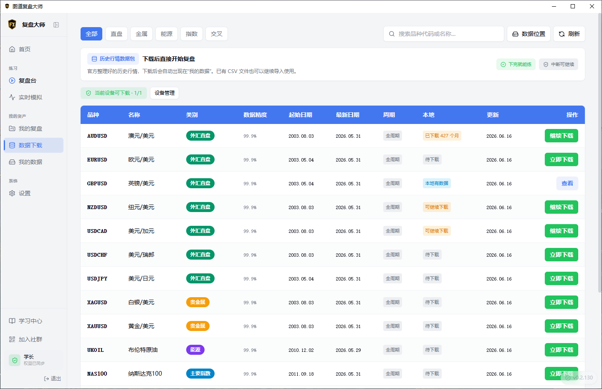Click 立即下载 for USDCHF
Viewport: 602px width, 389px height.
(x=562, y=255)
